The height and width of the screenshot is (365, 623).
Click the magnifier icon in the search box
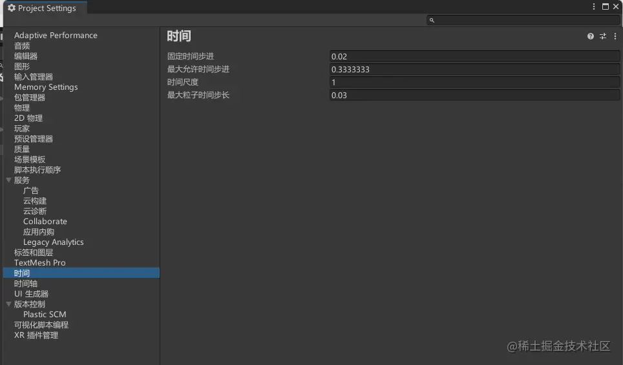point(432,20)
